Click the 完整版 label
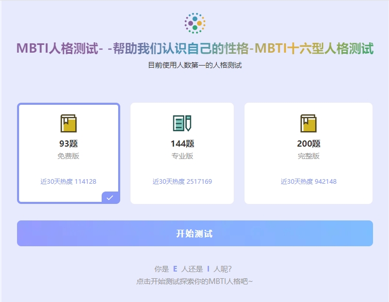The width and height of the screenshot is (389, 302). [308, 156]
